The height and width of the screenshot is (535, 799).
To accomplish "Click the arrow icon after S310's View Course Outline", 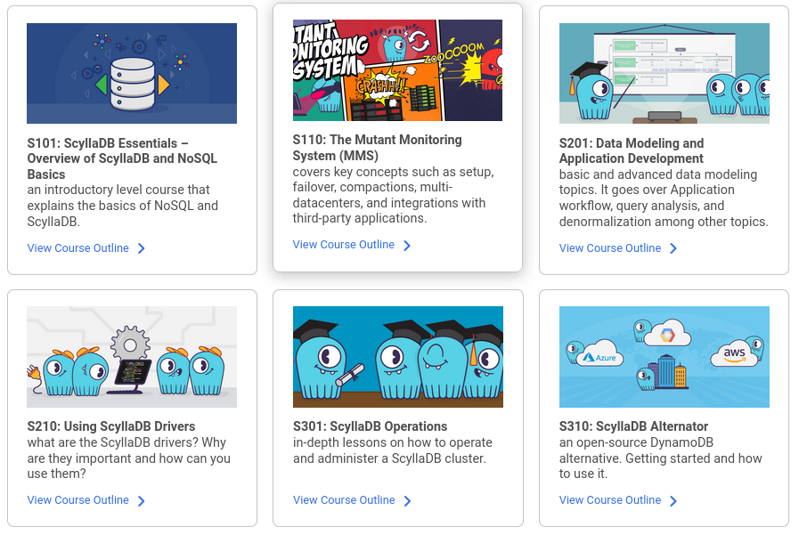I will 673,501.
